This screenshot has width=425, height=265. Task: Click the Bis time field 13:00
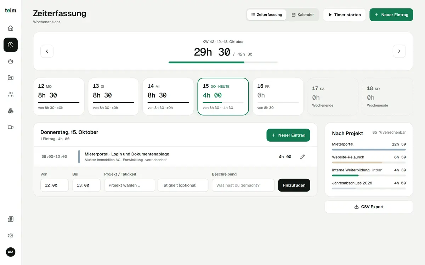(86, 185)
